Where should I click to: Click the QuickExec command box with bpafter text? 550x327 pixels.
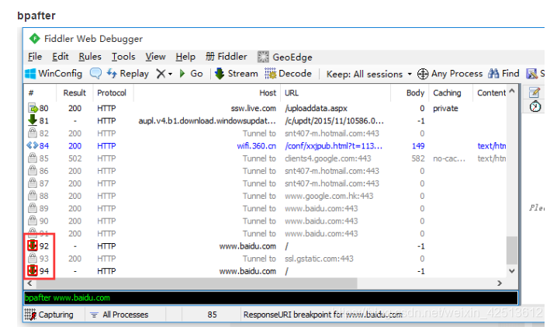click(271, 297)
